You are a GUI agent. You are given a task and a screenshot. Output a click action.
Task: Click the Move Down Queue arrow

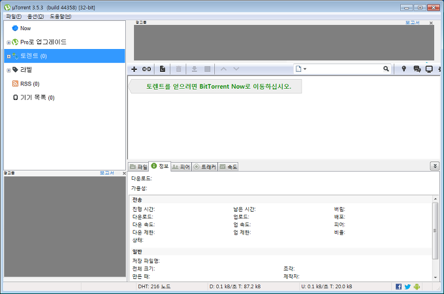coord(236,69)
